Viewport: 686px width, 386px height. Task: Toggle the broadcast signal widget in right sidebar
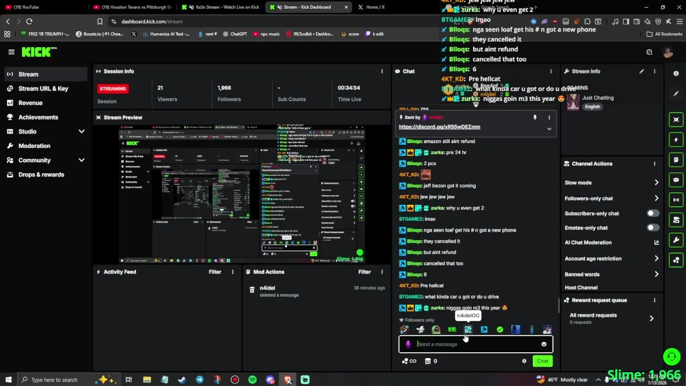click(676, 200)
